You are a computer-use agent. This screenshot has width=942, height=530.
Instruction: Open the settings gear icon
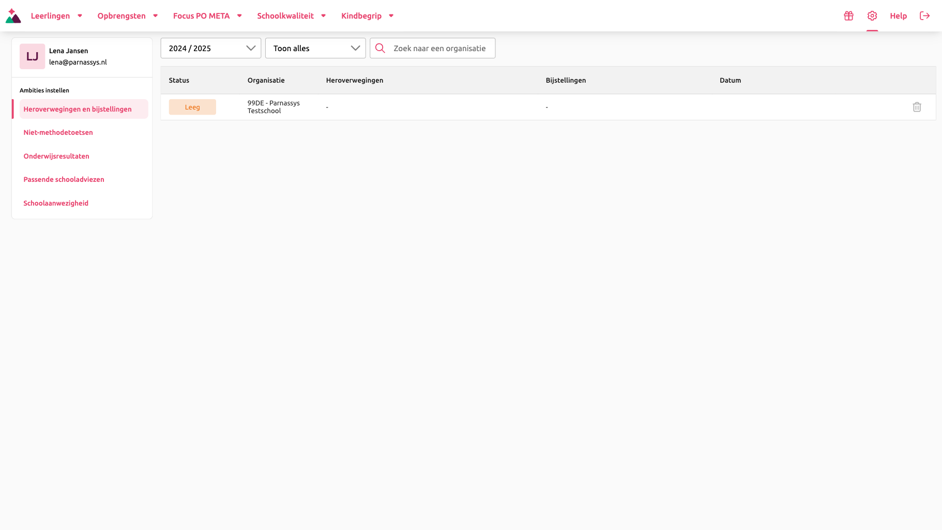pyautogui.click(x=872, y=16)
